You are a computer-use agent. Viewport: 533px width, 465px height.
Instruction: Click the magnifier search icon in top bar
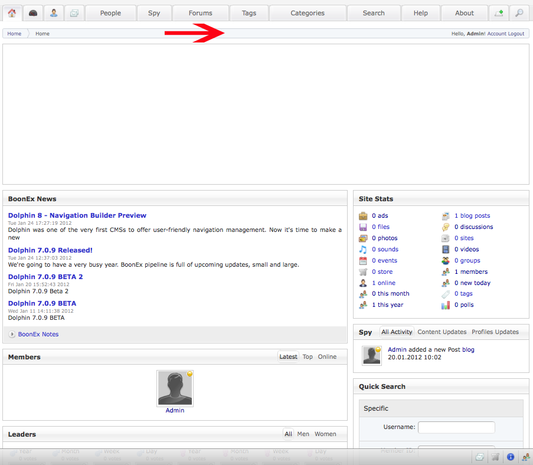point(519,13)
